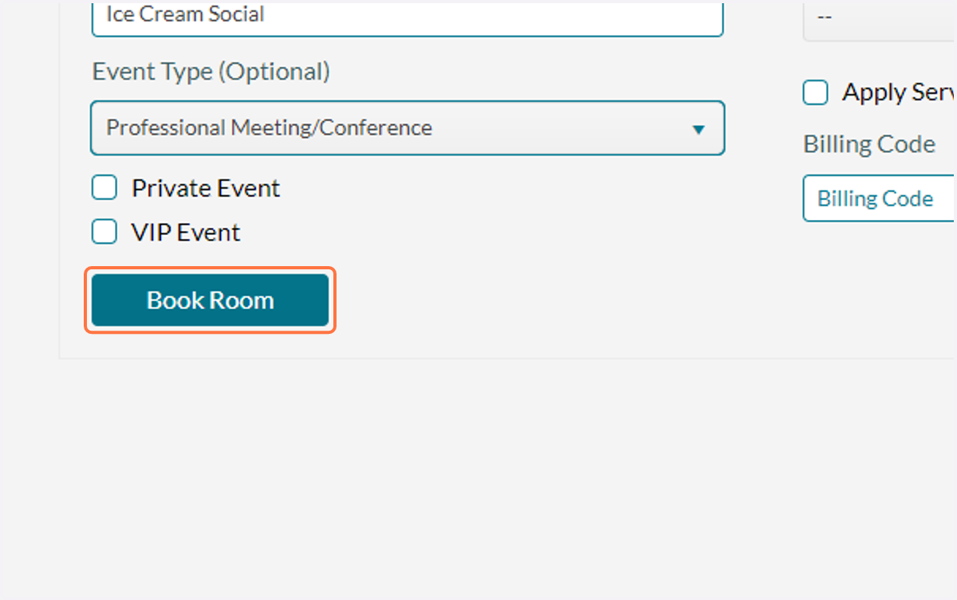The width and height of the screenshot is (957, 600).
Task: Click the VIP Event label text
Action: click(186, 233)
